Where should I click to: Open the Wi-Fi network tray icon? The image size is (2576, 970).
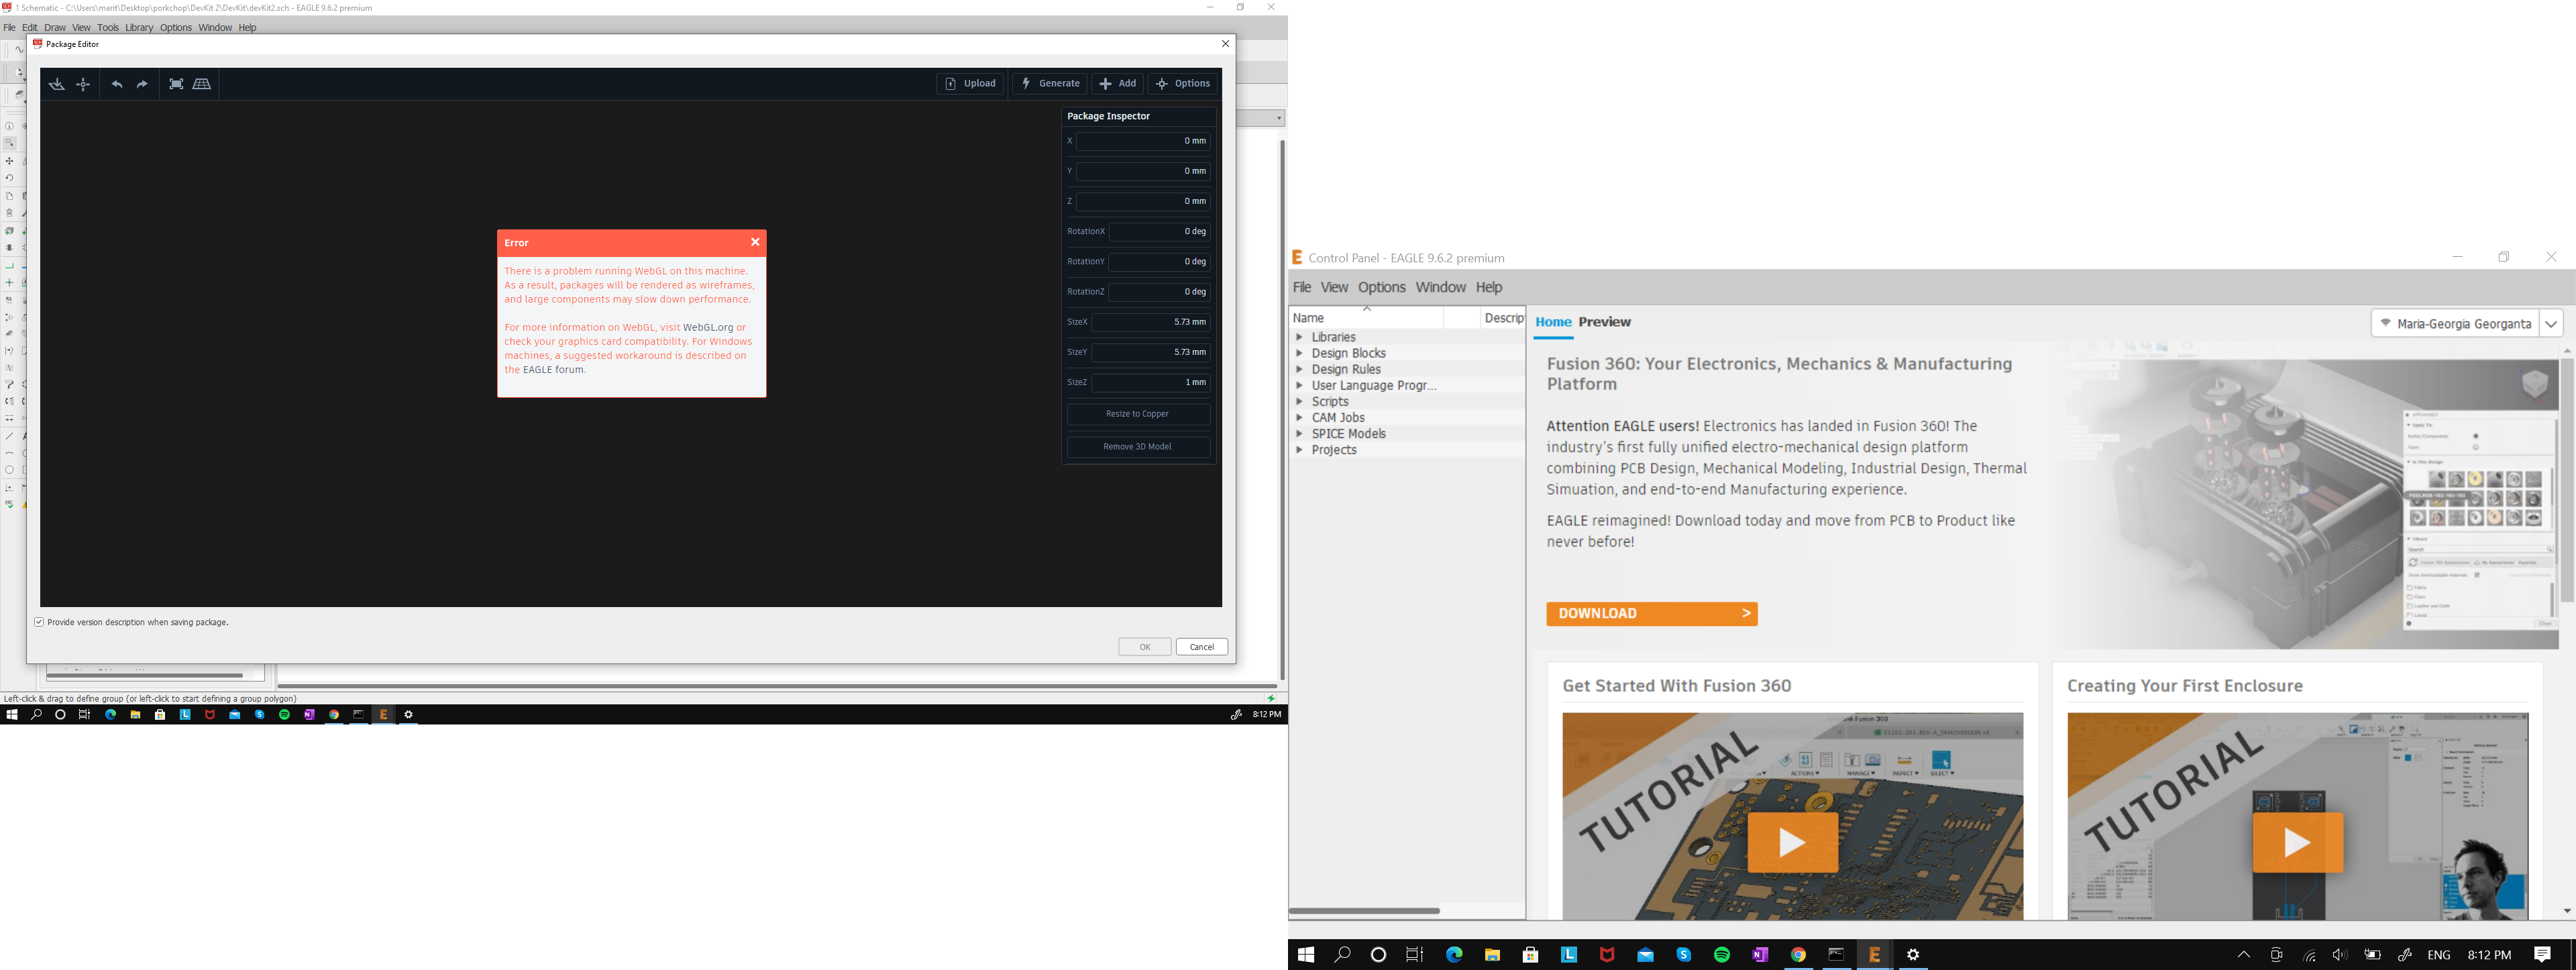2309,955
